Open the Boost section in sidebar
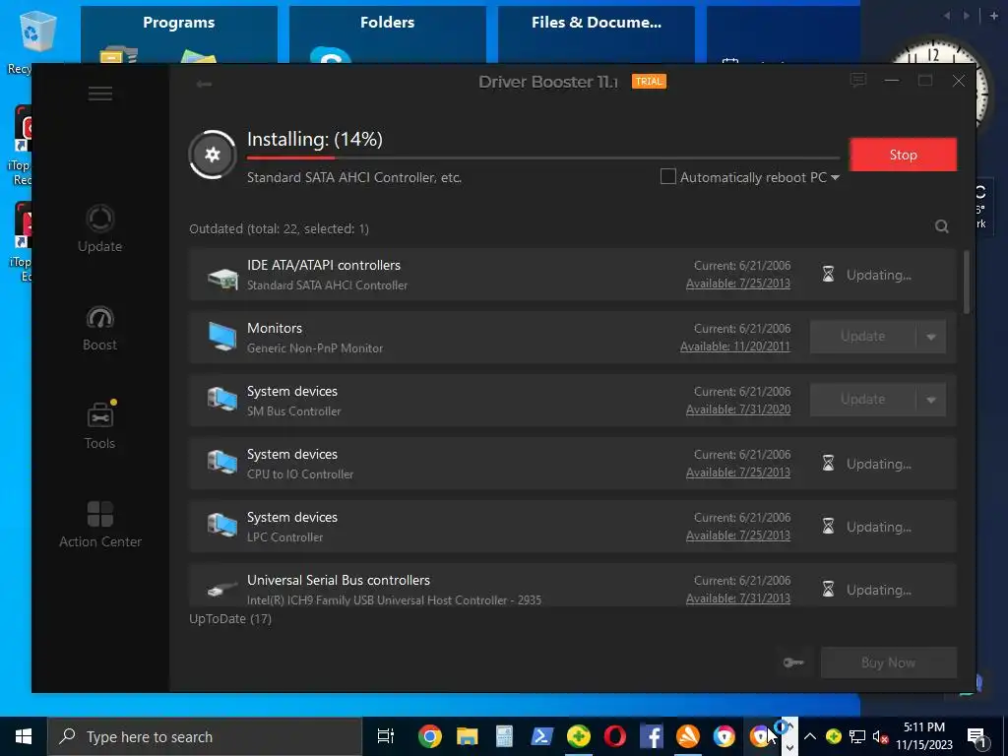The image size is (1008, 756). pos(99,328)
